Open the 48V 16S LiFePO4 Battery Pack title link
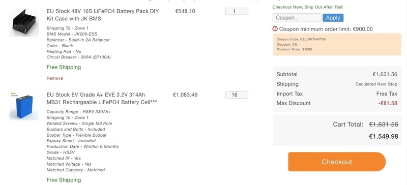 [103, 15]
